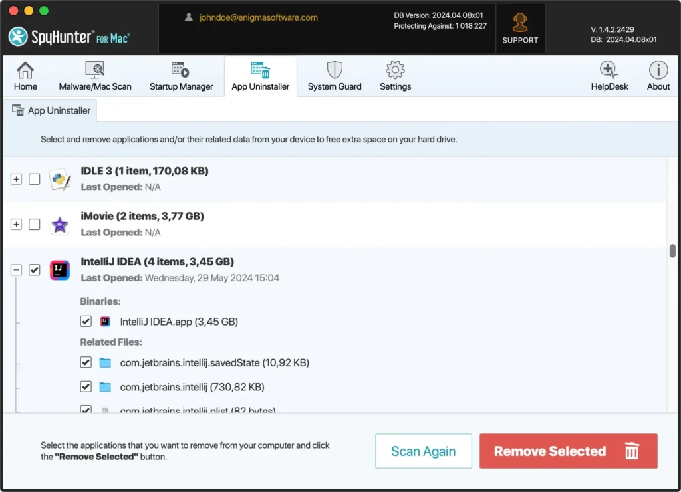Check the IDLE 3 checkbox
This screenshot has height=492, width=681.
pos(35,179)
